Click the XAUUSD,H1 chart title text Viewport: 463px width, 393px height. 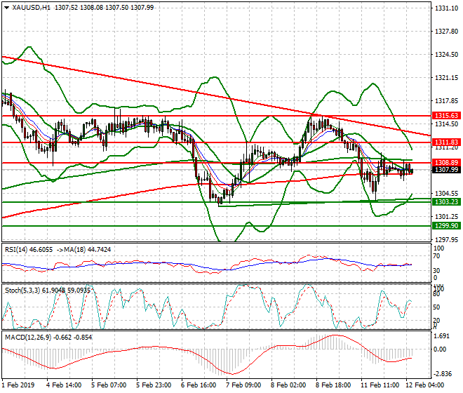click(31, 8)
